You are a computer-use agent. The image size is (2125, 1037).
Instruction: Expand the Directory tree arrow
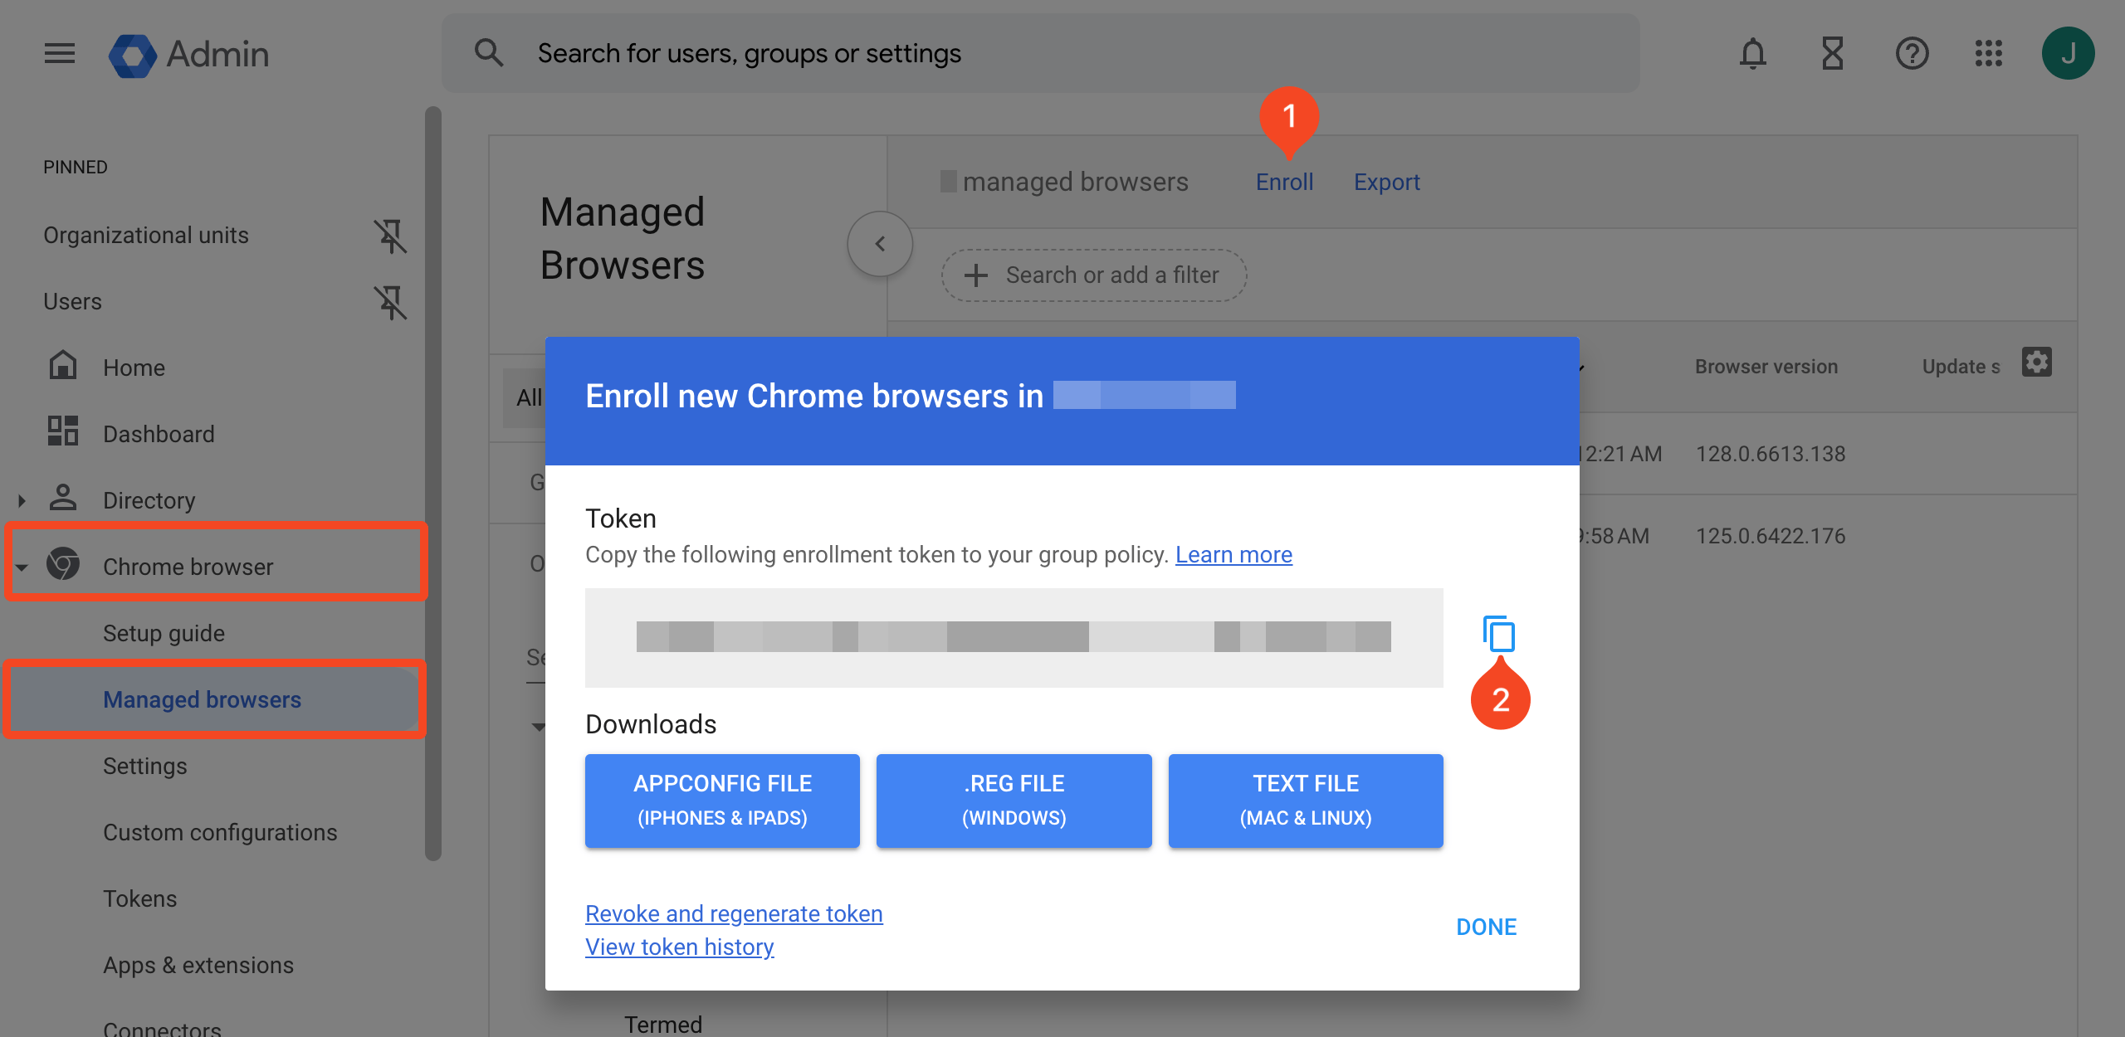tap(22, 500)
